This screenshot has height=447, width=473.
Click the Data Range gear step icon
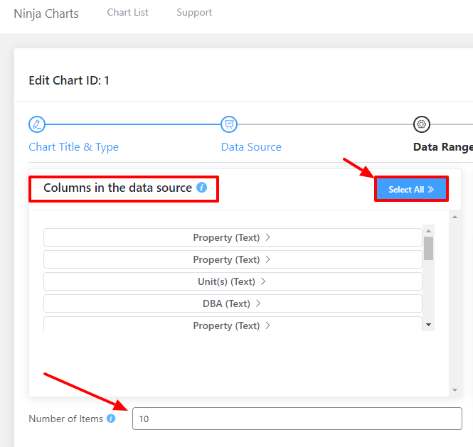click(x=421, y=124)
